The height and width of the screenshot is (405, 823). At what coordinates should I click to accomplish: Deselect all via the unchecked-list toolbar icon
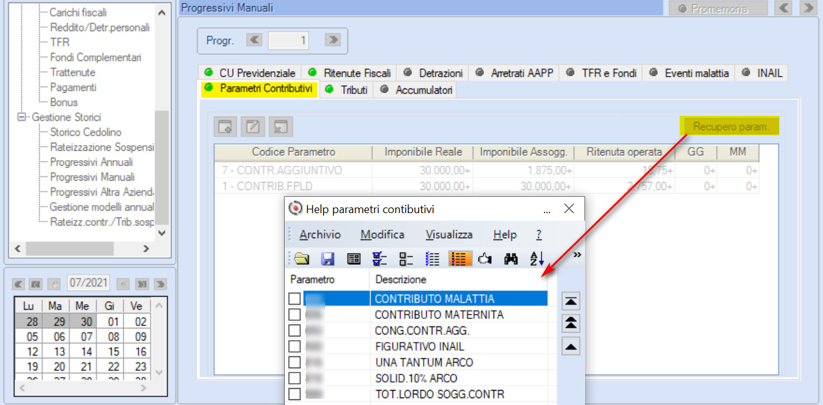(406, 259)
